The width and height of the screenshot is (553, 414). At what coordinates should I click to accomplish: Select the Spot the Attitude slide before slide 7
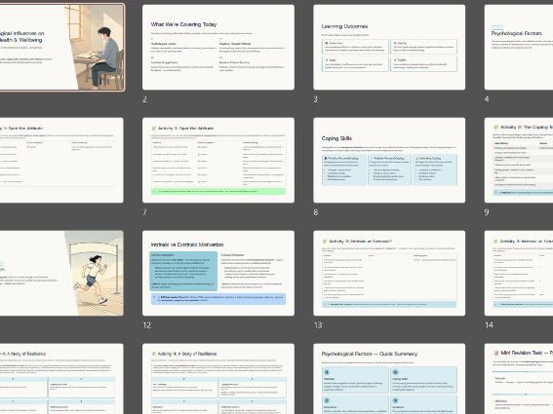(61, 161)
